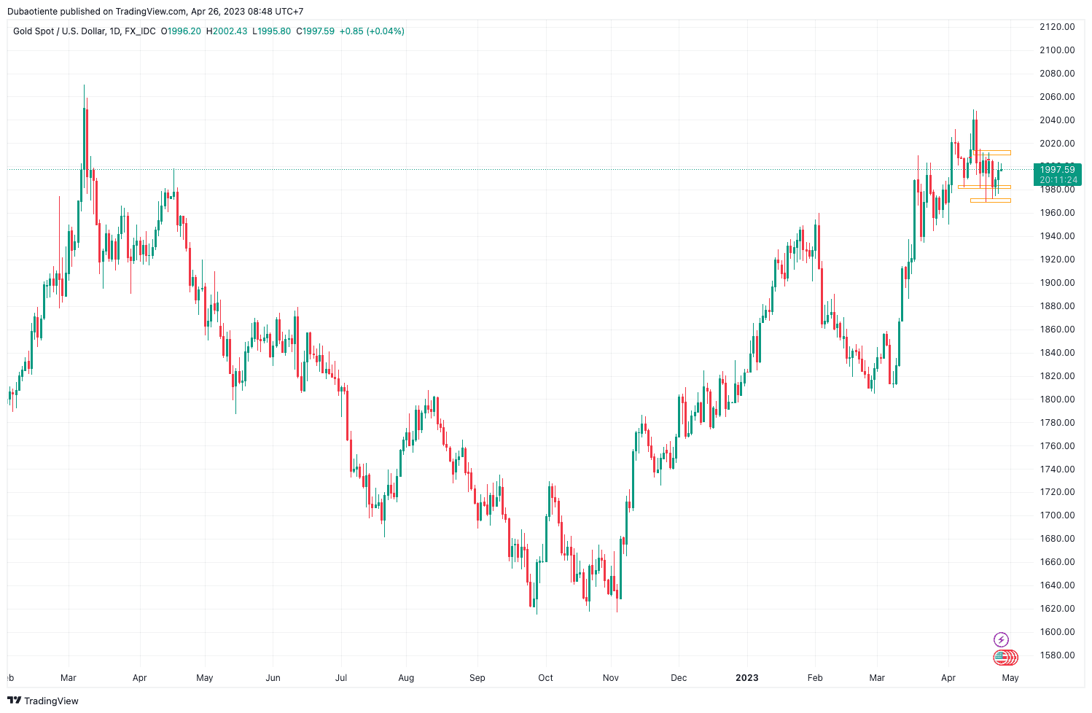The image size is (1092, 713).
Task: Click the Nov label on the time axis
Action: coord(611,678)
